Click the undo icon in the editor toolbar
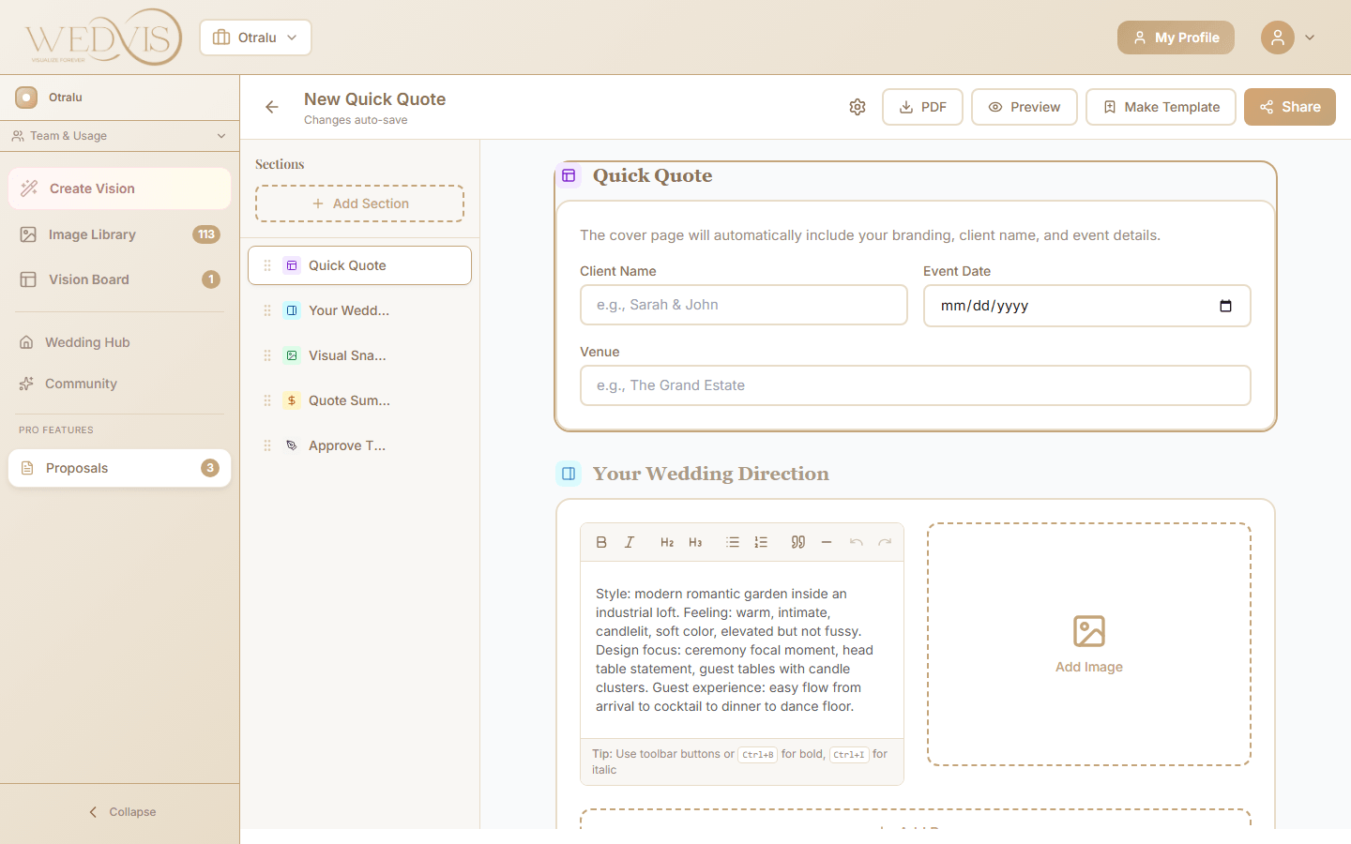Screen dimensions: 1351x844 (856, 542)
